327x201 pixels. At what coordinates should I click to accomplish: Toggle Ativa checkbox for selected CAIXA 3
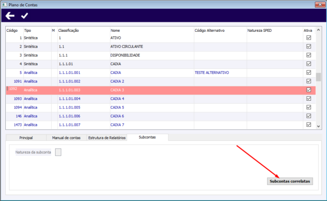point(309,90)
